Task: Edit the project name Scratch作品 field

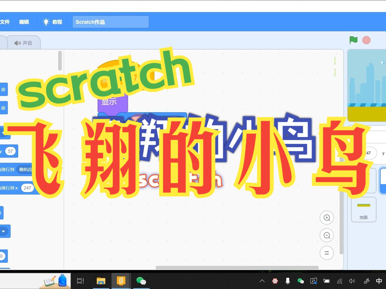Action: (110, 22)
